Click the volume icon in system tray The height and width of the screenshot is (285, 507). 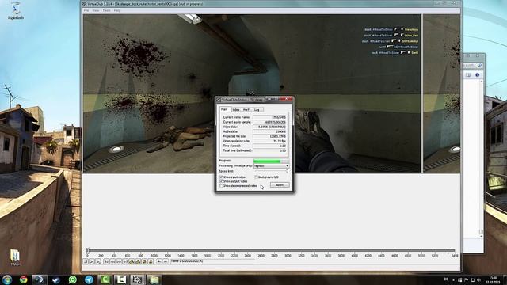(478, 279)
